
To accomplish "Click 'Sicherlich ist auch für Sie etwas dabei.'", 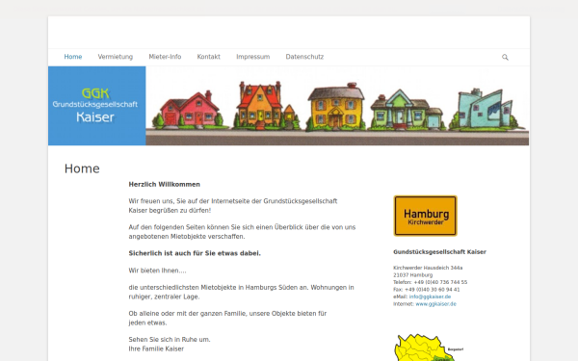I will tap(195, 253).
